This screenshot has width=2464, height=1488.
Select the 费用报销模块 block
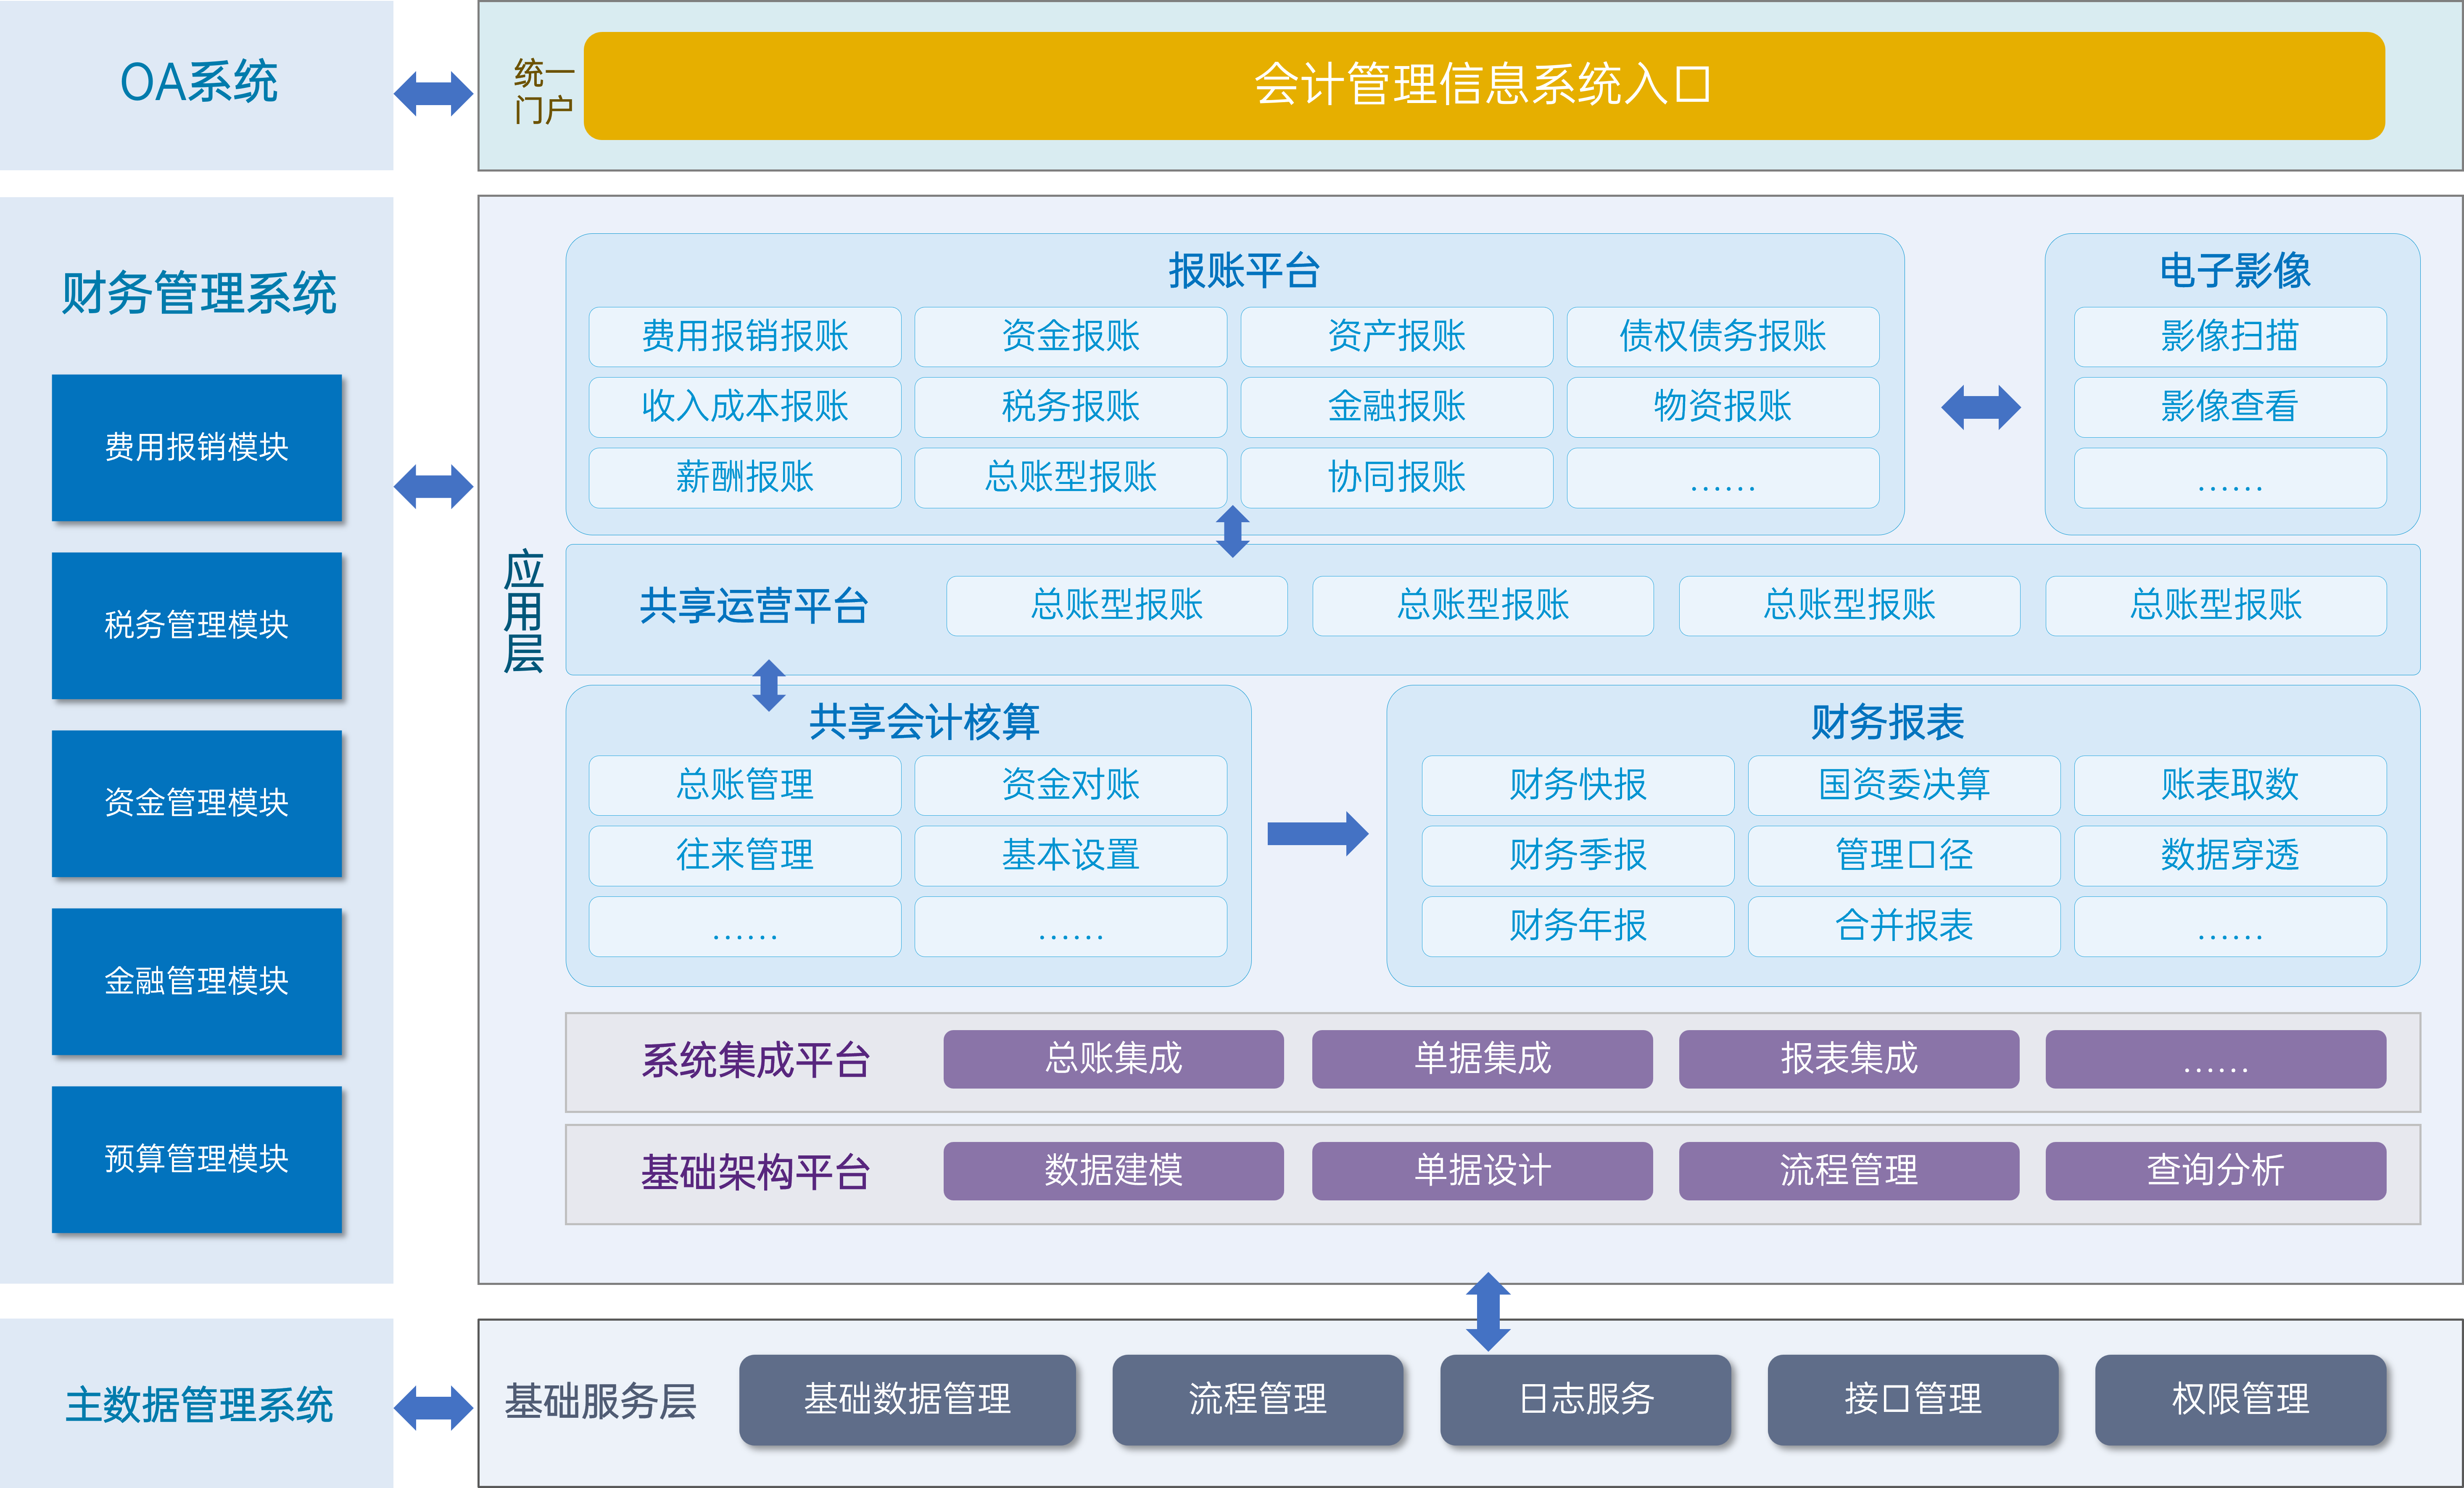coord(197,447)
